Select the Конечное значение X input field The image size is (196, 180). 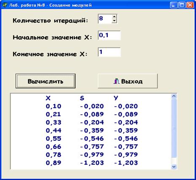[109, 52]
